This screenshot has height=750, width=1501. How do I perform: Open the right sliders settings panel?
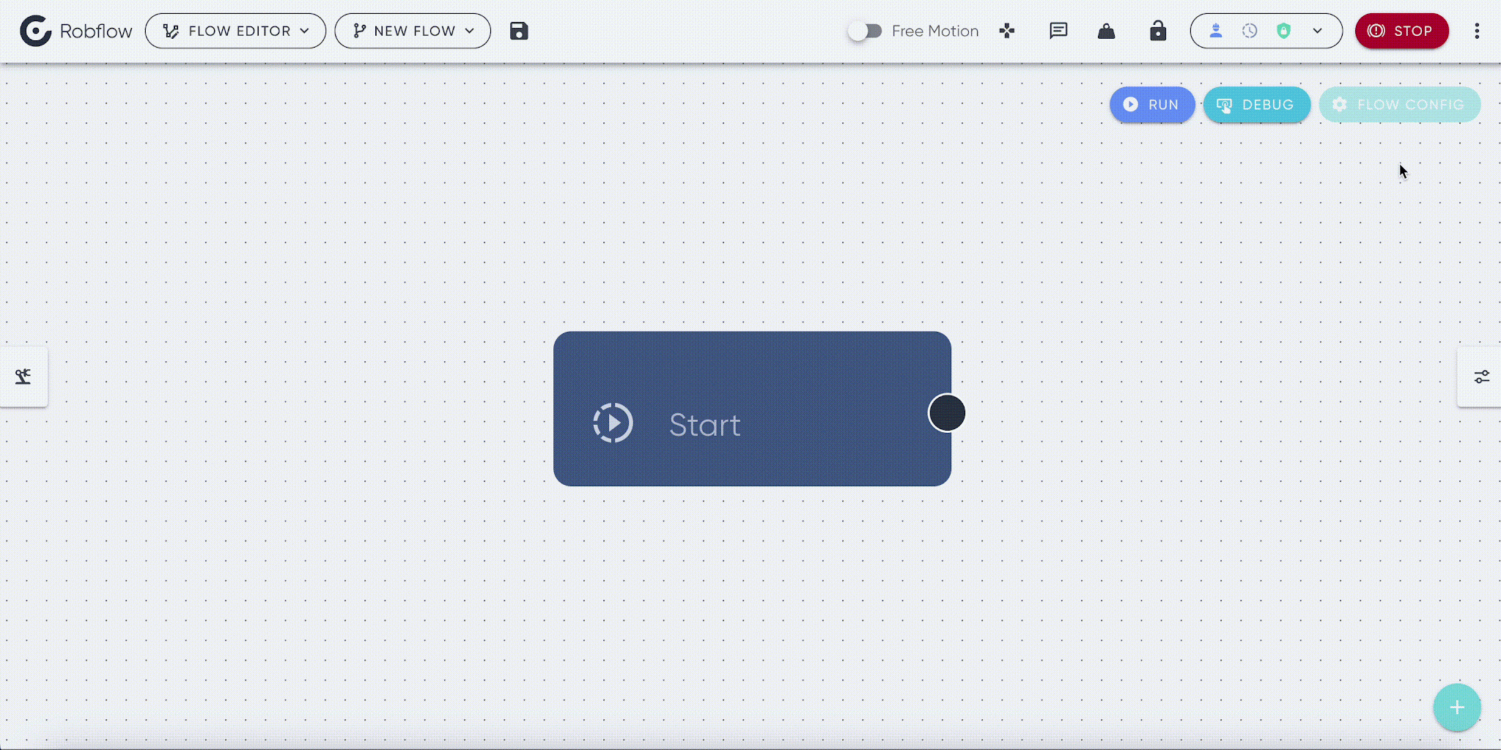coord(1480,376)
